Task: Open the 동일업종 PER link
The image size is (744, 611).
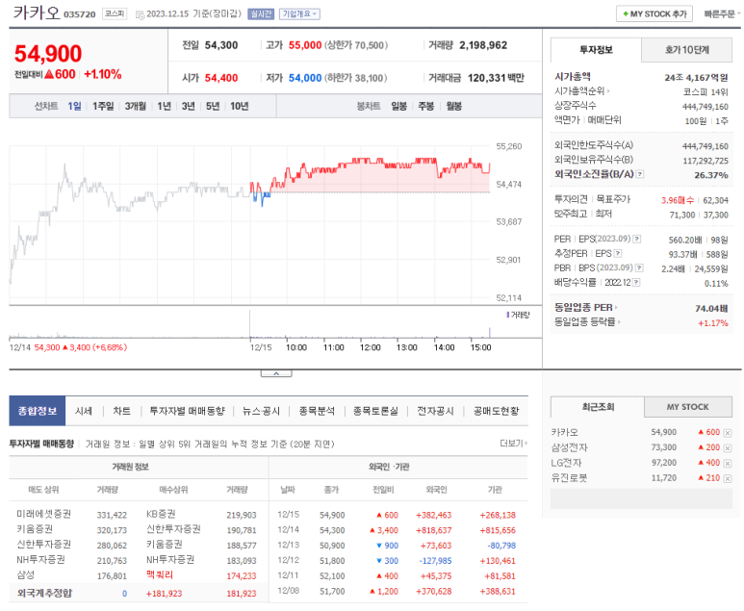Action: tap(586, 307)
